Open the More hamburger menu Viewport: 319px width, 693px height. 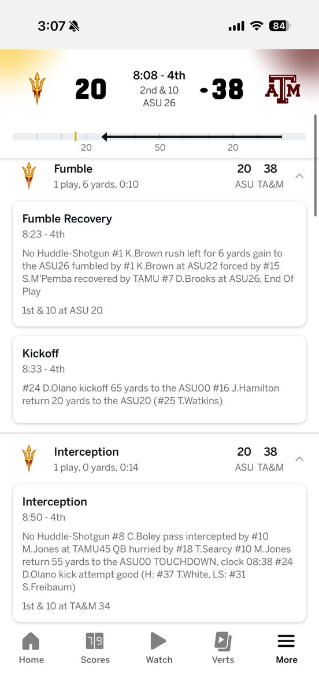click(287, 641)
